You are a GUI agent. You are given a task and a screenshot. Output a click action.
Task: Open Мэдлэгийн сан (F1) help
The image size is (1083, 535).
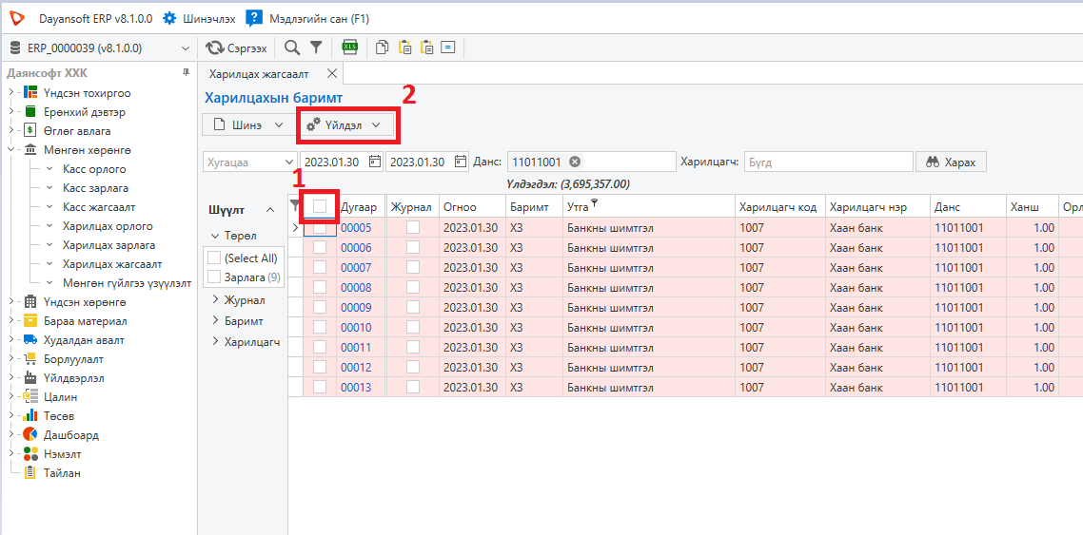tap(308, 19)
